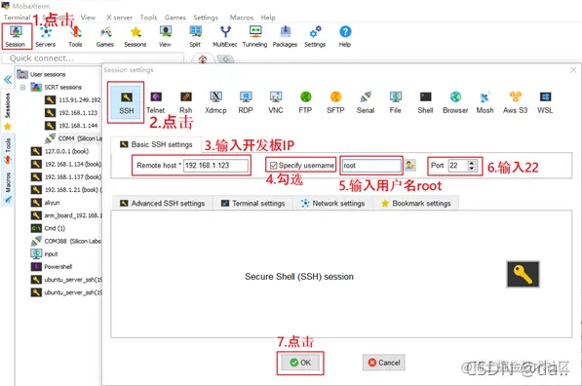582x386 pixels.
Task: Open the Macros menu
Action: (241, 18)
